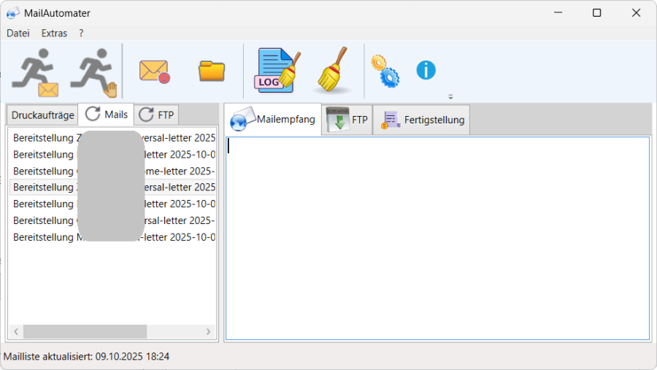Click the right arrow of the horizontal scrollbar

pyautogui.click(x=208, y=331)
